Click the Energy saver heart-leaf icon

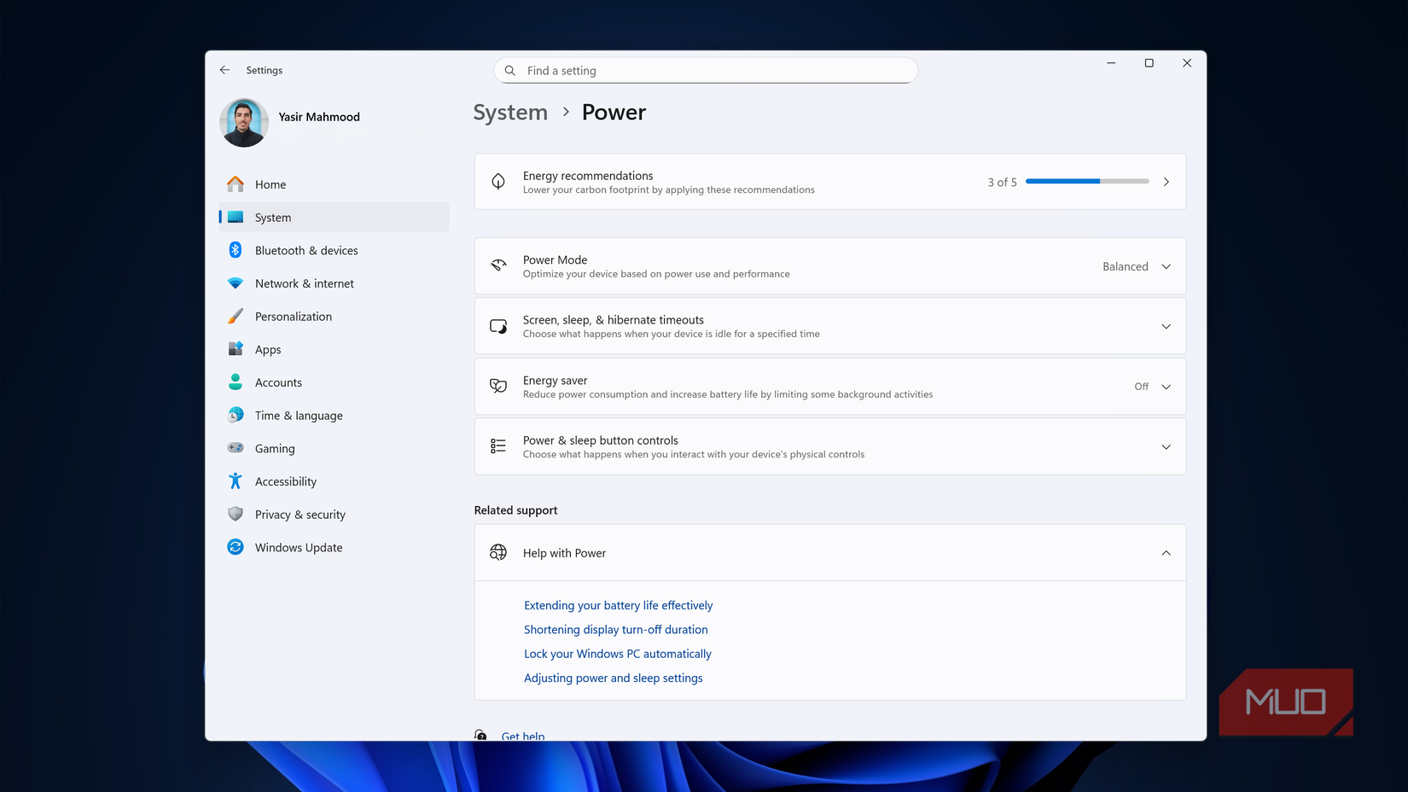[498, 387]
